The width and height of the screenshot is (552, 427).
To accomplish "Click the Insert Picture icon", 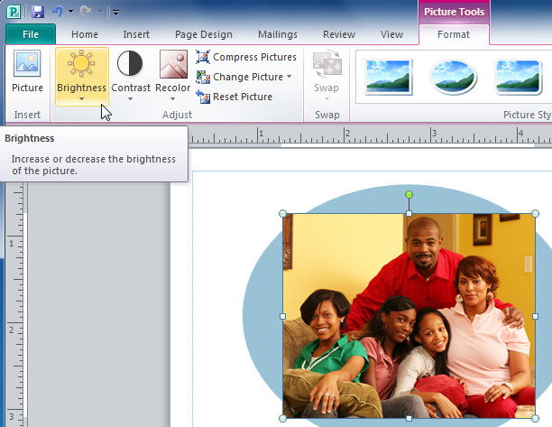I will point(27,73).
